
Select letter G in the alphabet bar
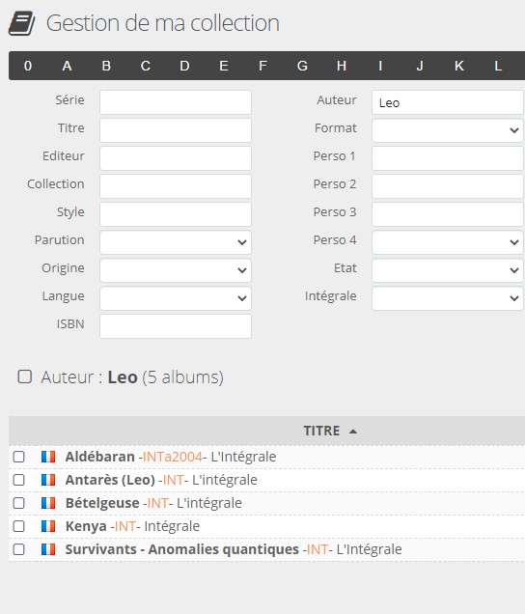(x=302, y=66)
